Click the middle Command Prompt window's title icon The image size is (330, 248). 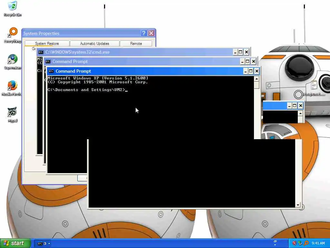coord(48,62)
